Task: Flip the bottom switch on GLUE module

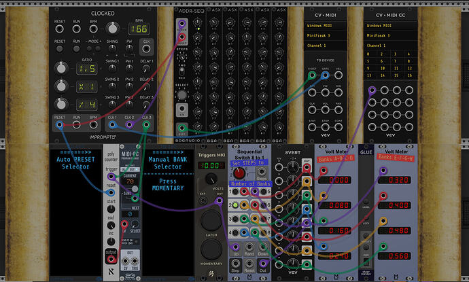Action: tap(366, 262)
